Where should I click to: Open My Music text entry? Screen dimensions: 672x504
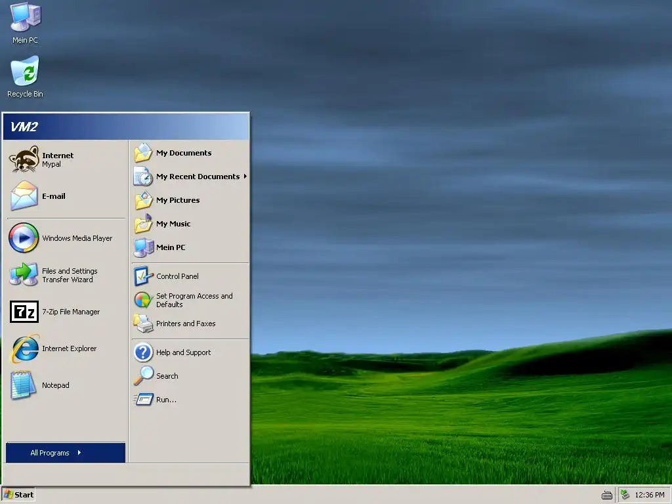[x=173, y=224]
